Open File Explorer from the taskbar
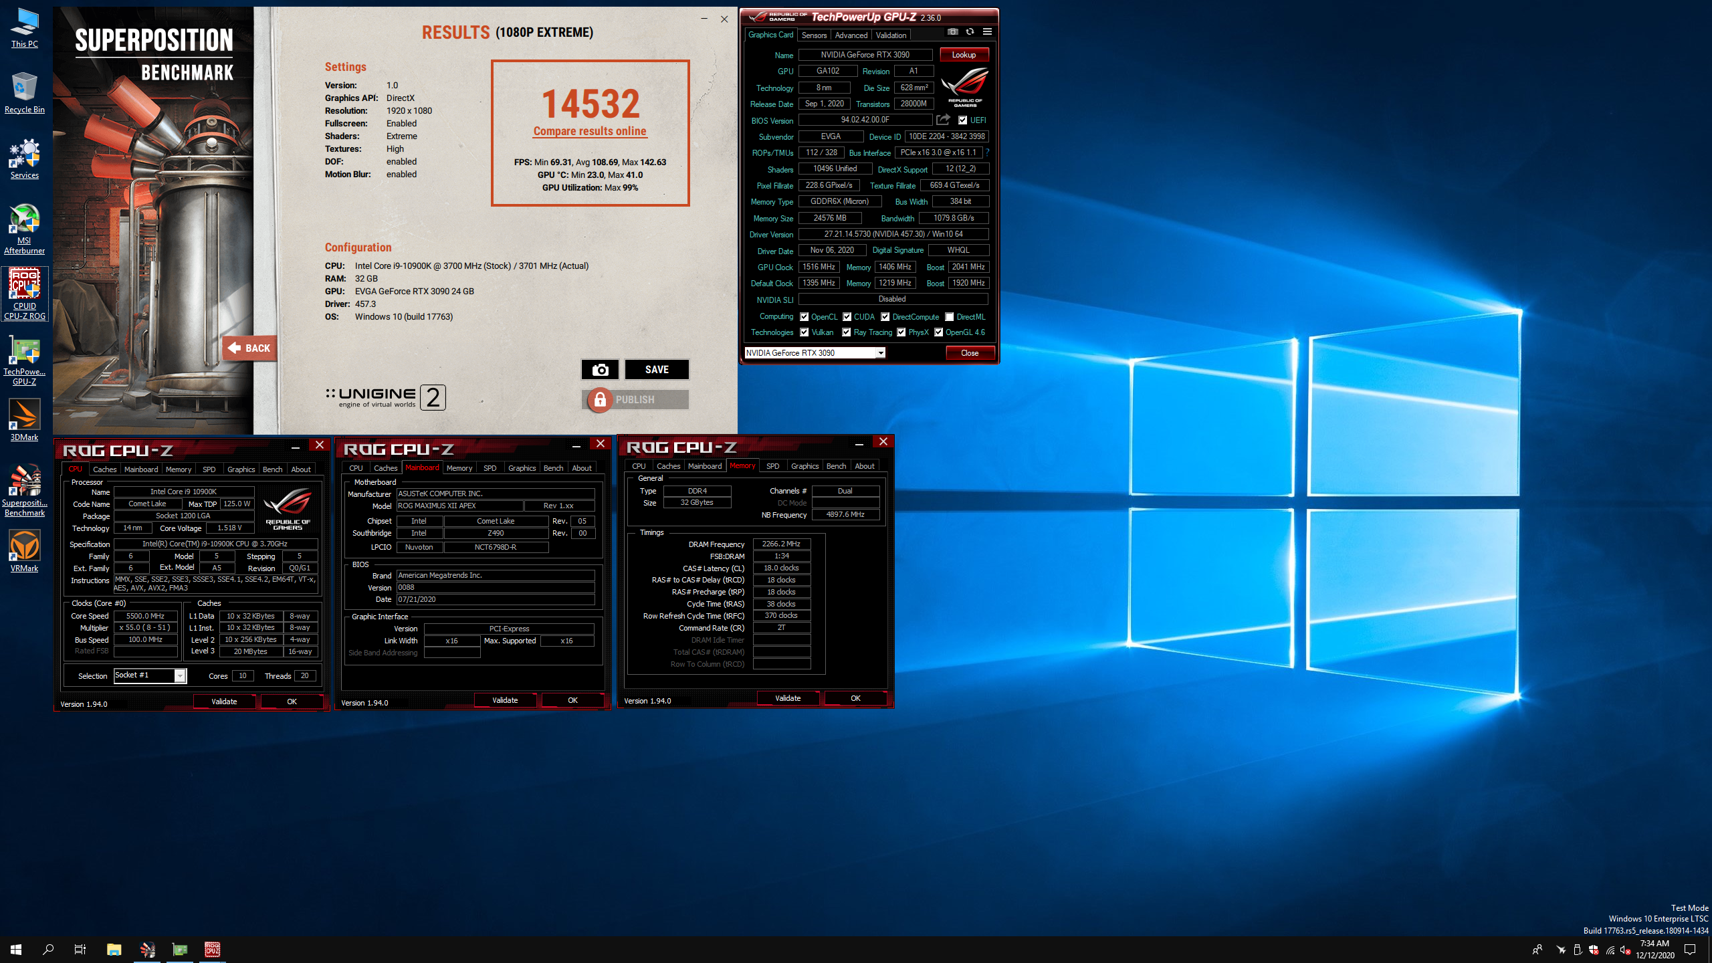This screenshot has height=963, width=1712. click(x=114, y=950)
